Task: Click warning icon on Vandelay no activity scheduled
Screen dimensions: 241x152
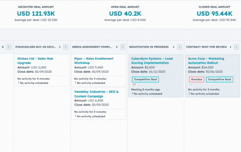Action: (x=76, y=116)
